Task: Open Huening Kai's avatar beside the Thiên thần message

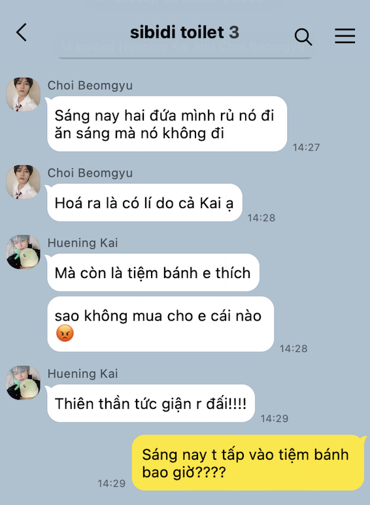Action: coord(23,383)
